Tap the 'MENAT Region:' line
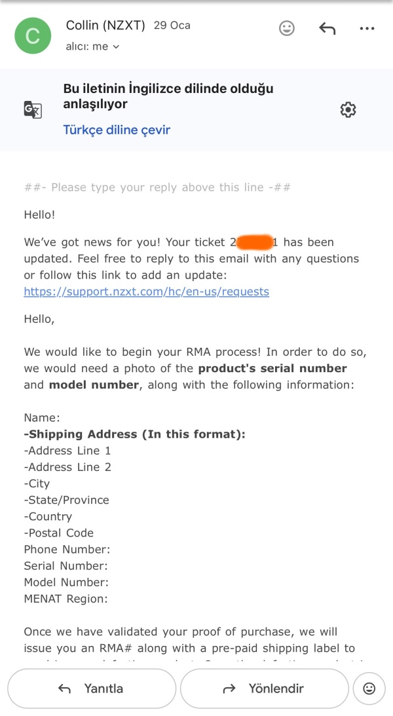Viewport: 393px width, 716px height. [x=65, y=598]
